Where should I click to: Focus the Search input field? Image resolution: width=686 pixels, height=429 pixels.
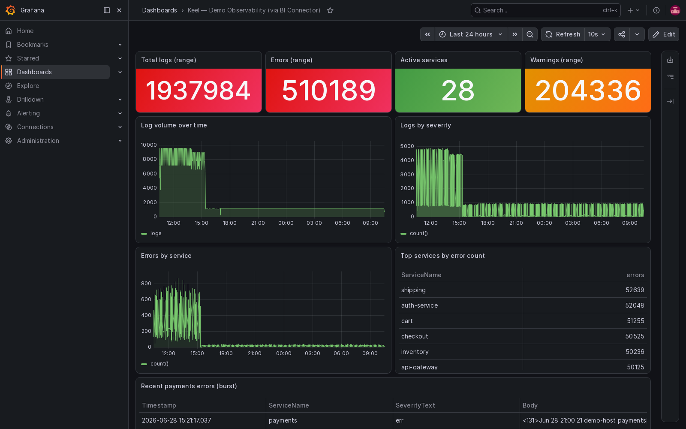pos(545,10)
